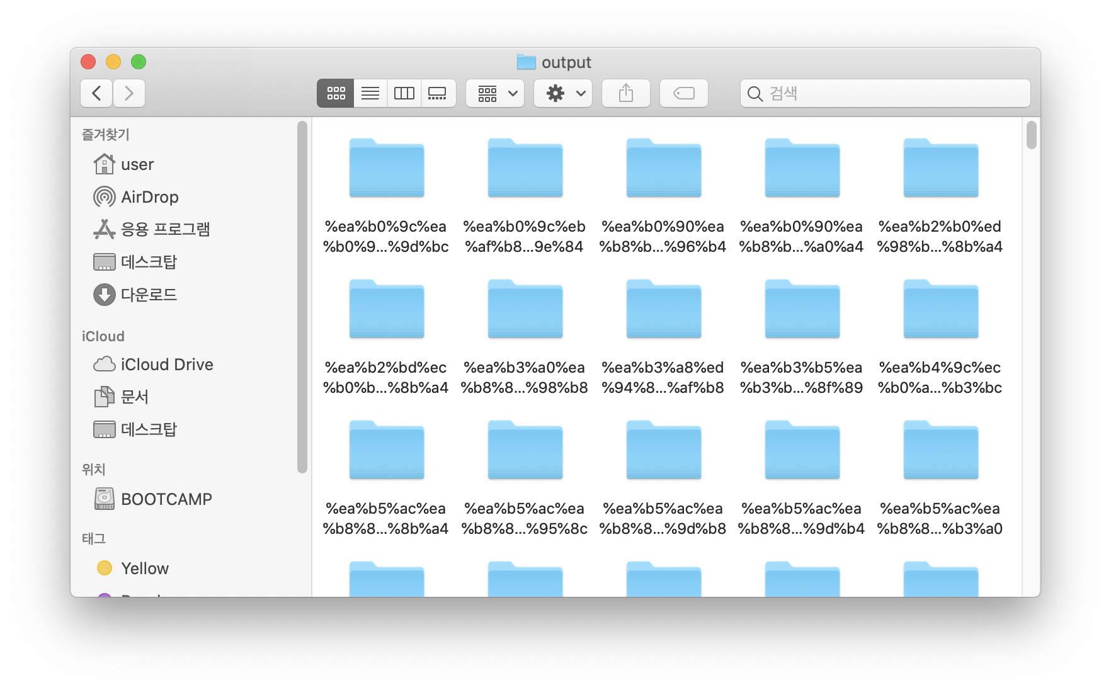1111x690 pixels.
Task: Switch to column view mode
Action: pos(404,93)
